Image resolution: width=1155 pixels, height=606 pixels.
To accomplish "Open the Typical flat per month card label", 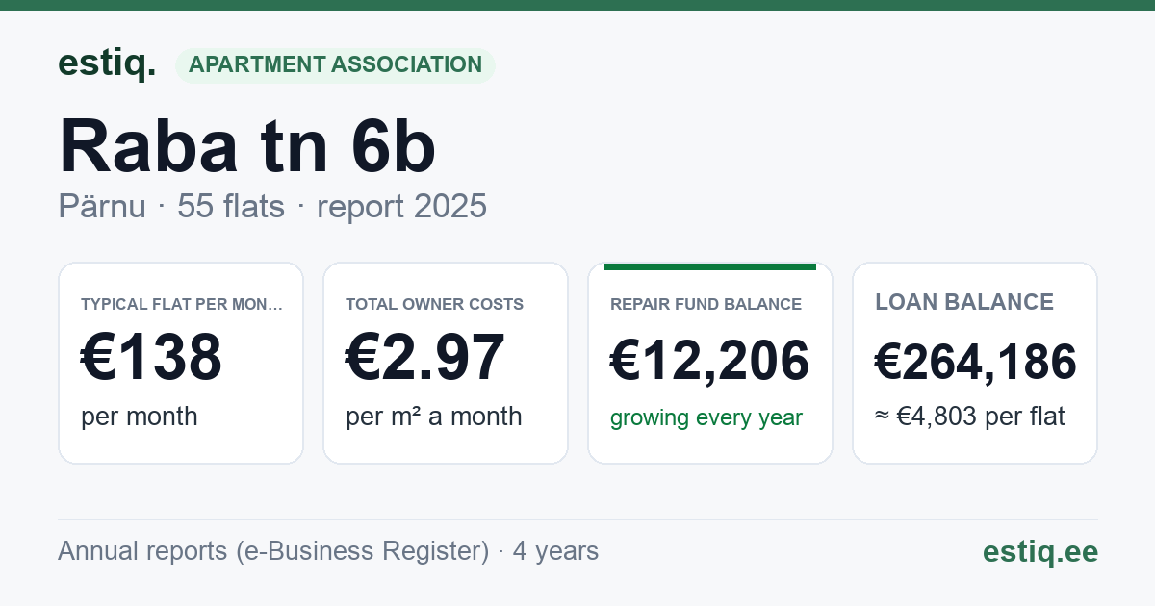I will coord(182,304).
